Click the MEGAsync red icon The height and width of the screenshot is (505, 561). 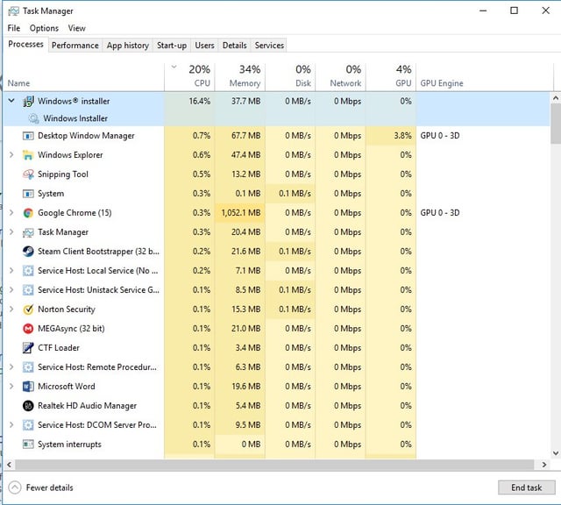click(28, 329)
